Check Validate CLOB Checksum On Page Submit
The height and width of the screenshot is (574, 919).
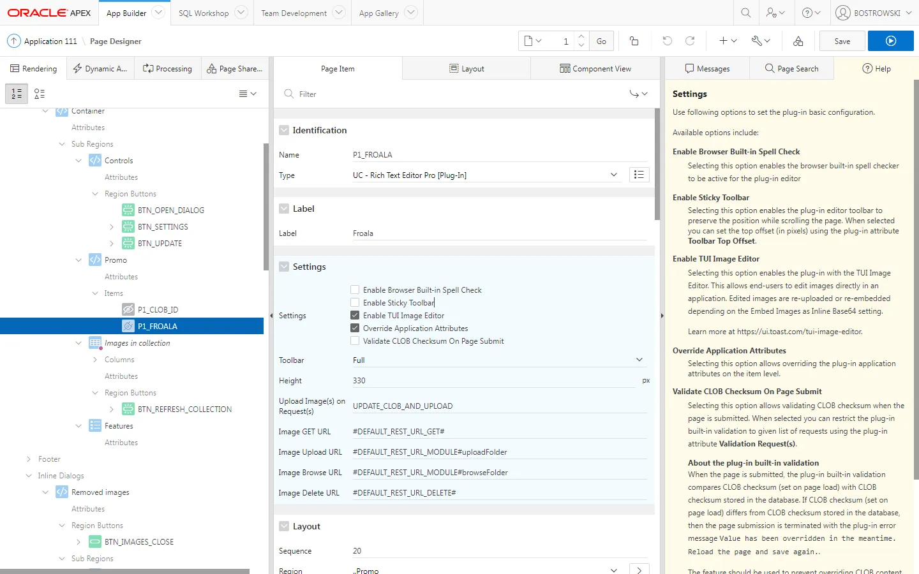click(x=355, y=341)
